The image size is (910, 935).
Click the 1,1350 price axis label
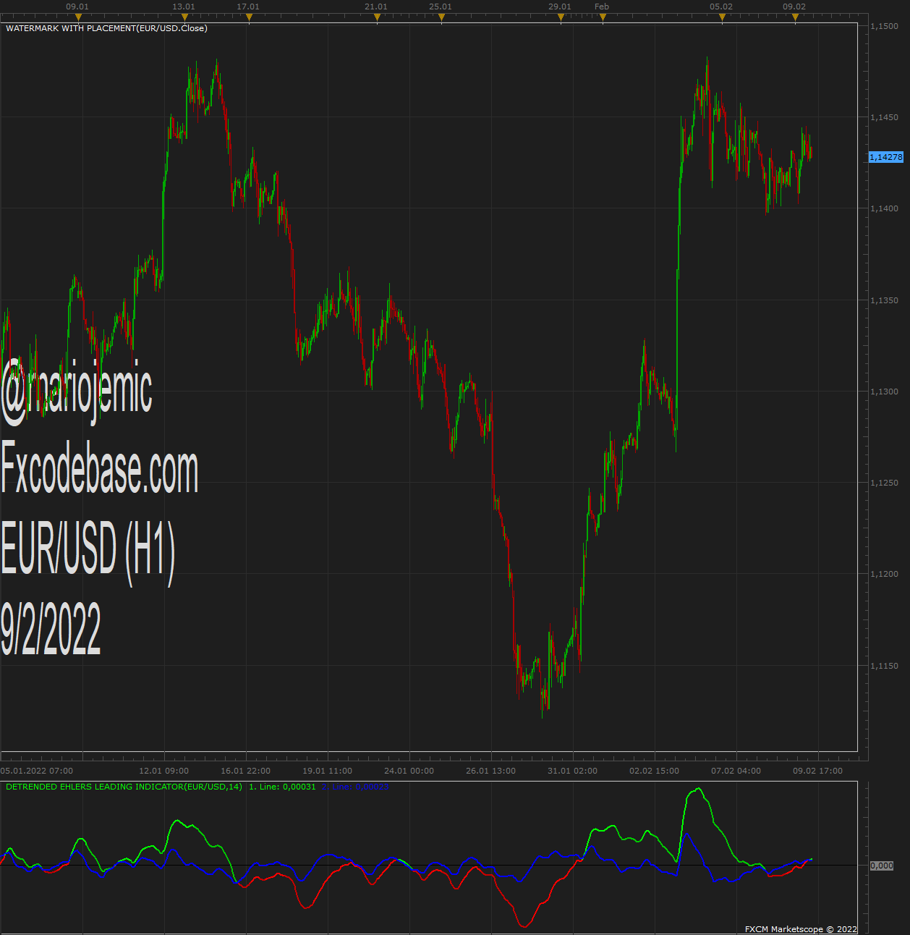884,300
